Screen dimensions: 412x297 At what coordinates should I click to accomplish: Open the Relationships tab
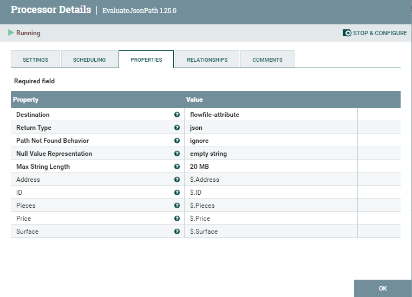[x=207, y=60]
